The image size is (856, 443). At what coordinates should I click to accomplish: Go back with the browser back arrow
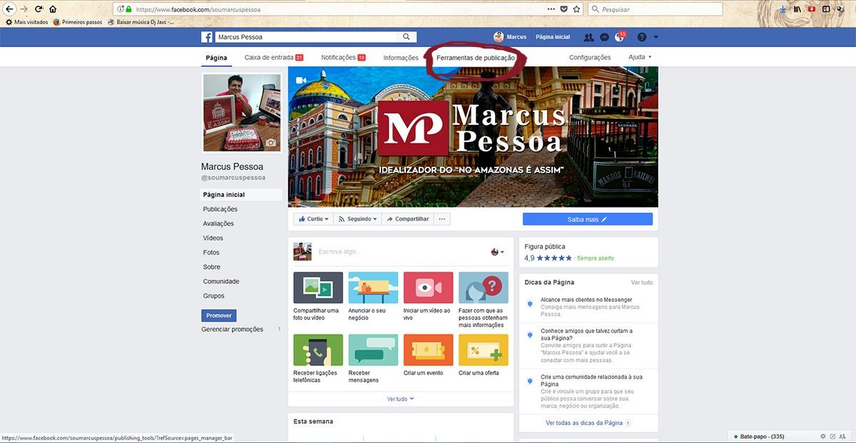9,9
